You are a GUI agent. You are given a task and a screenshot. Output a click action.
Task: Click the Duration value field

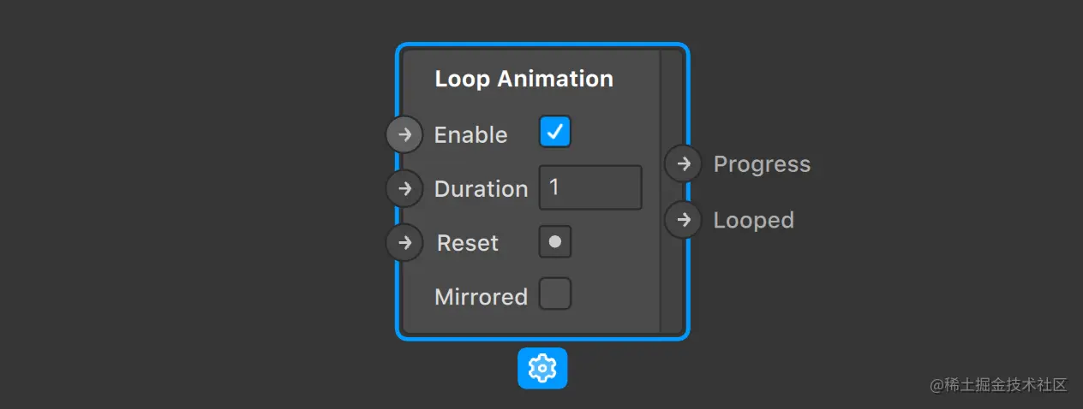589,187
